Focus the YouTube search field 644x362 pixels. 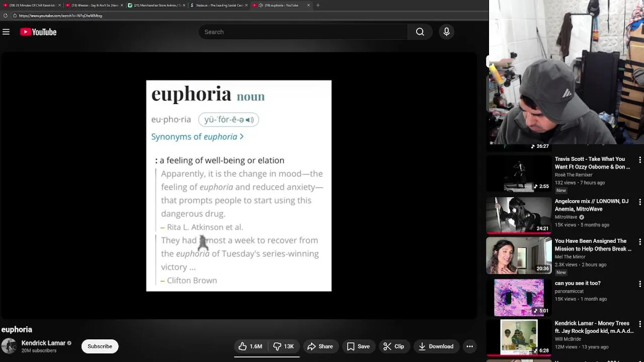[303, 32]
